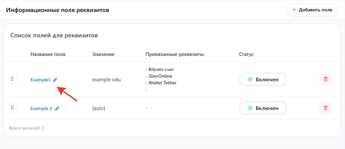The height and width of the screenshot is (149, 345).
Task: Open the Example1 field name link
Action: tap(40, 80)
